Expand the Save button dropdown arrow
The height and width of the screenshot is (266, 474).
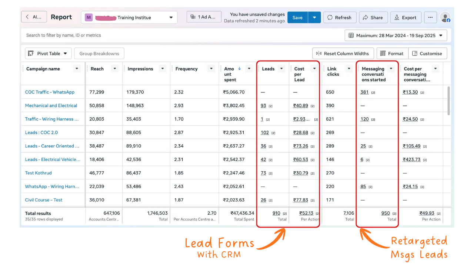point(314,17)
